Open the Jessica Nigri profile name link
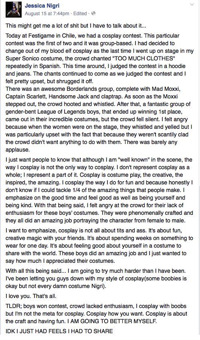200x340 pixels. tap(42, 6)
